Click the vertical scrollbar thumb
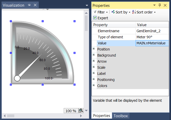Viewport: 171px width, 120px height. 86,23
